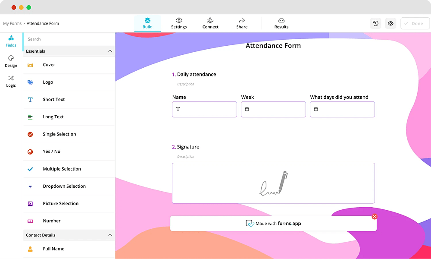Remove the Made with forms.app badge
Screen dimensions: 431x259
click(374, 217)
